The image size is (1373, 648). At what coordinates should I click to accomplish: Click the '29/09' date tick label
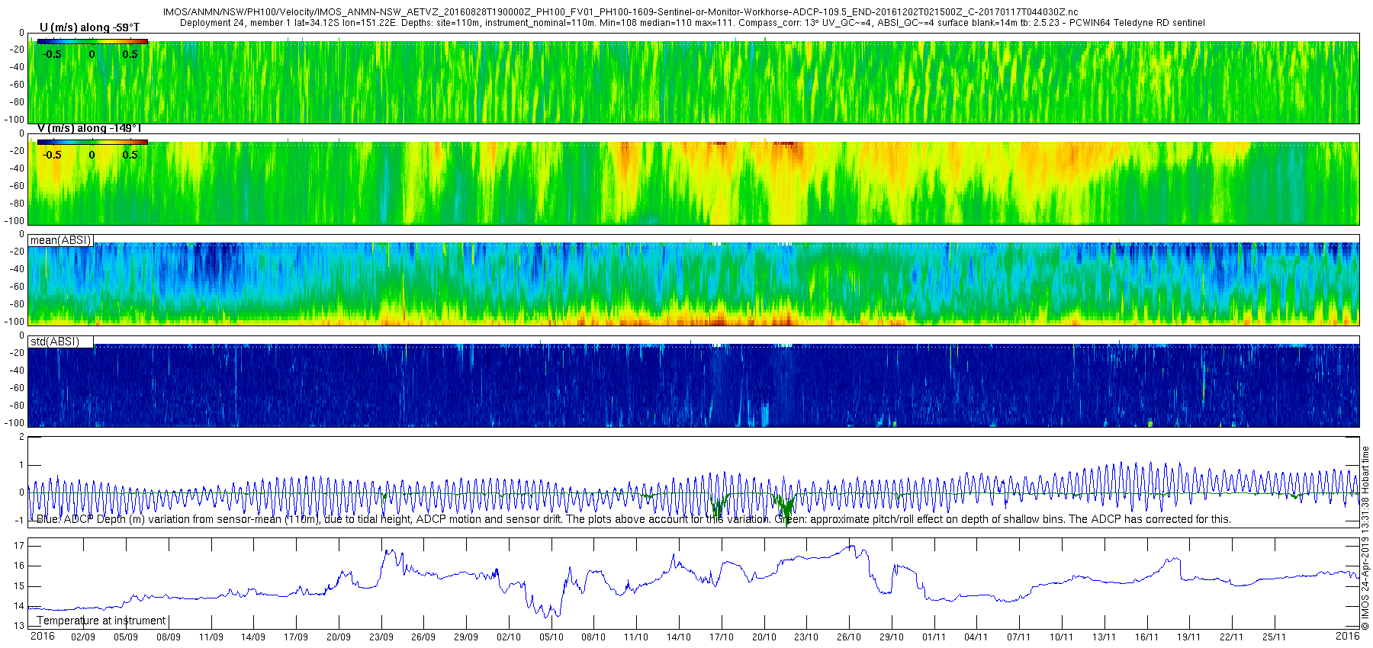(466, 637)
